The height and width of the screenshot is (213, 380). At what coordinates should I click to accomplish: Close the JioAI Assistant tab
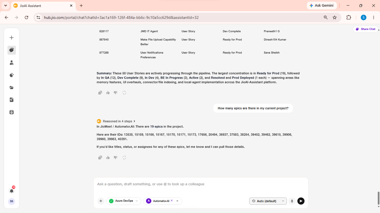click(71, 6)
